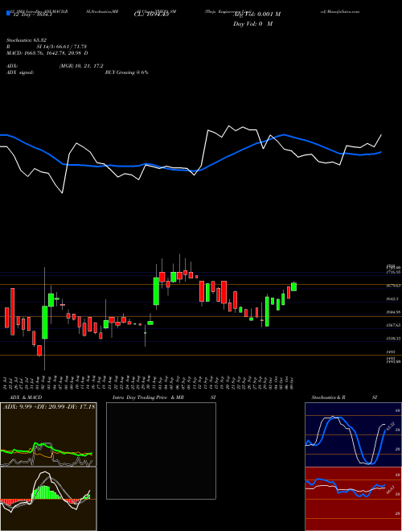Select the 'Stochastics: 65.32' readout
The height and width of the screenshot is (531, 402).
tap(26, 40)
